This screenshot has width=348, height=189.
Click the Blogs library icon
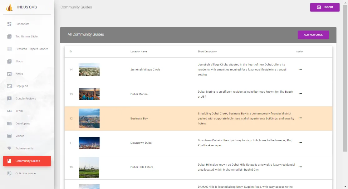pos(9,61)
